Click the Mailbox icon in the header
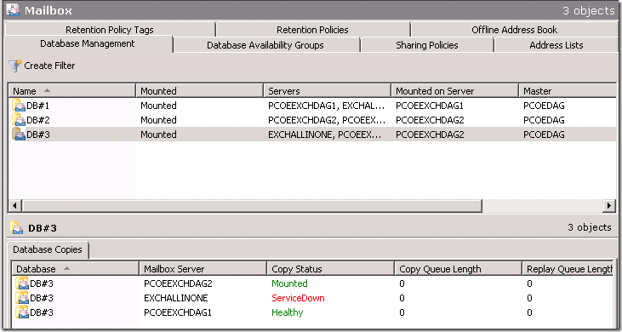622x332 pixels. point(13,9)
